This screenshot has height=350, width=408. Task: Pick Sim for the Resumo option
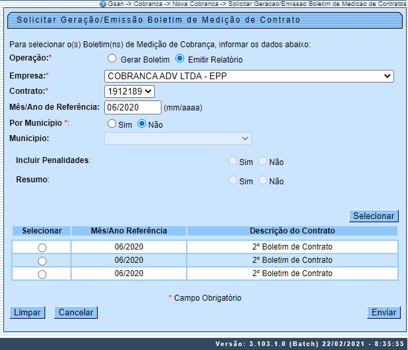[233, 180]
